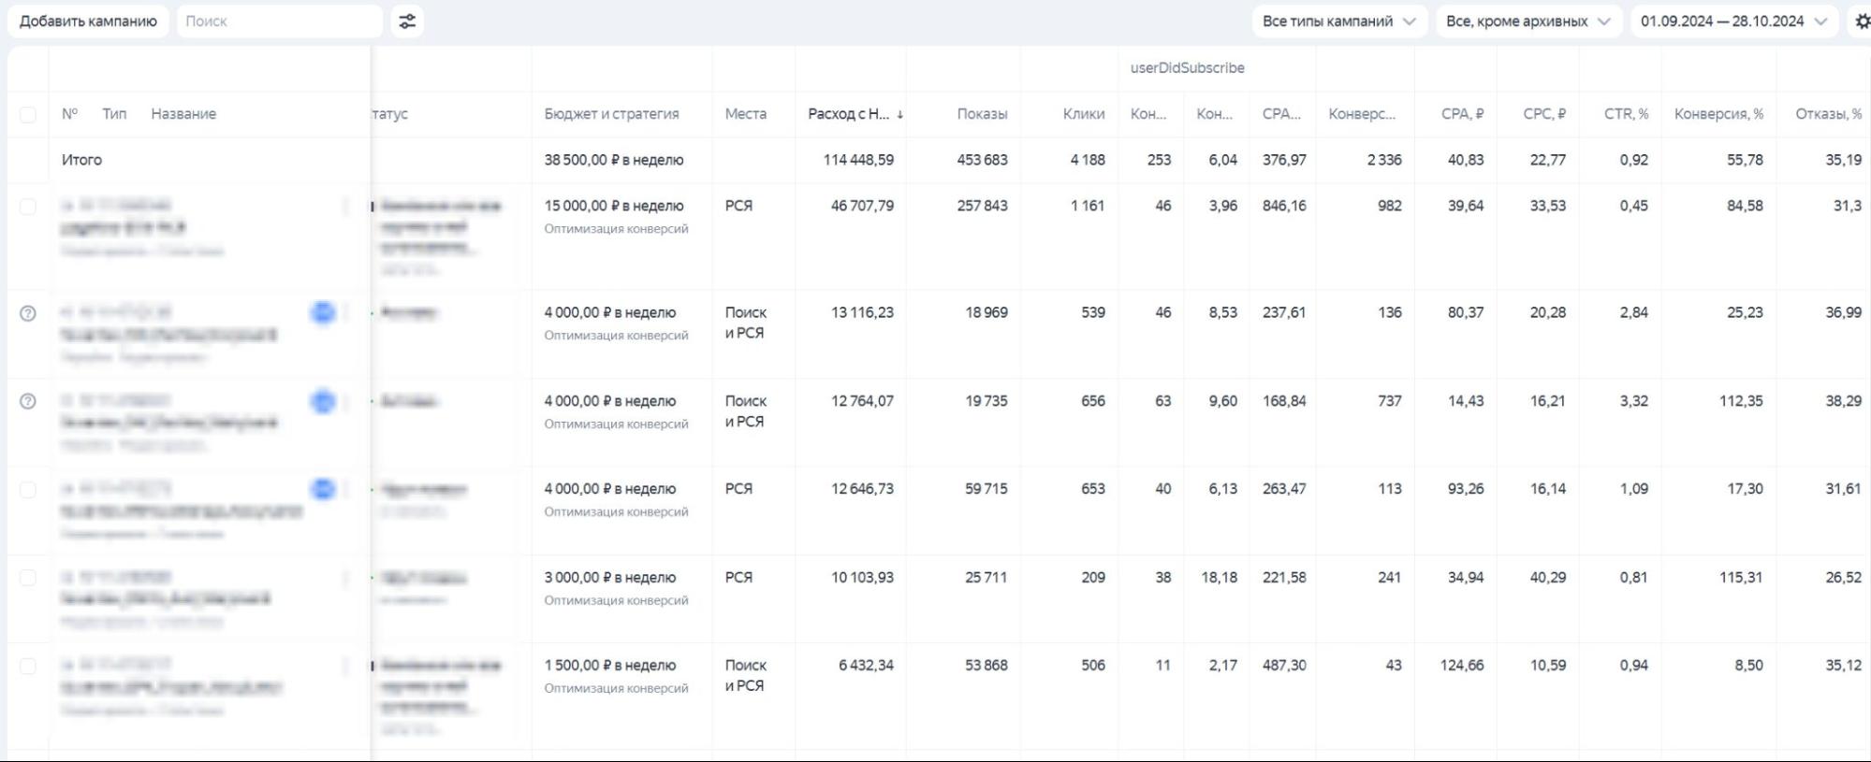Sort by the Показы column header

(982, 114)
